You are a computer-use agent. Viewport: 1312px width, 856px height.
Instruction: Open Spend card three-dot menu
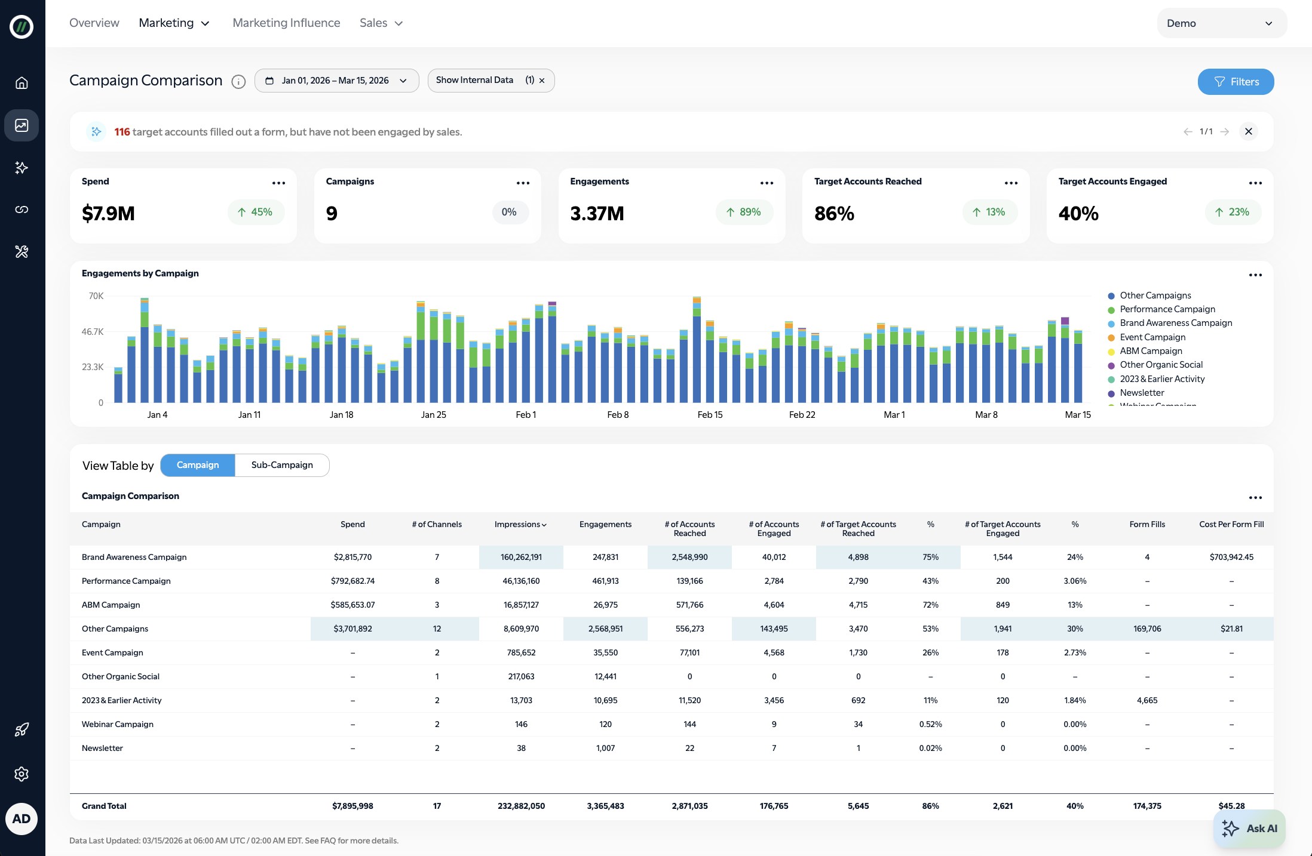[x=278, y=183]
